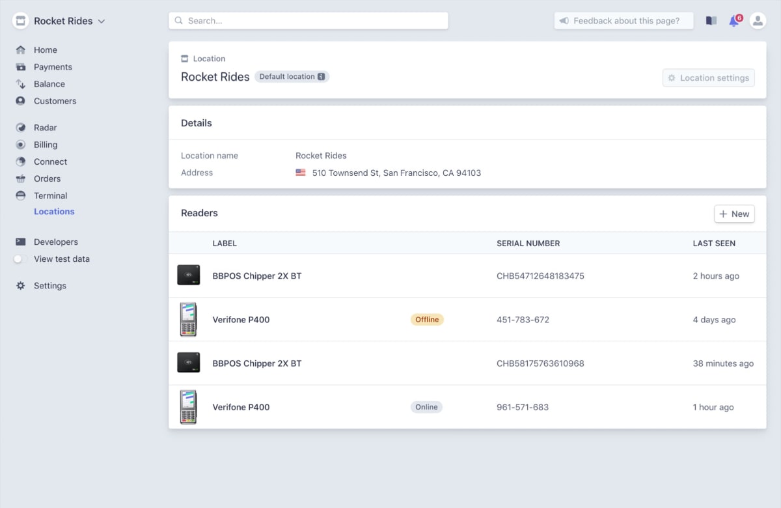The image size is (781, 508).
Task: Open Radar in the sidebar
Action: (46, 128)
